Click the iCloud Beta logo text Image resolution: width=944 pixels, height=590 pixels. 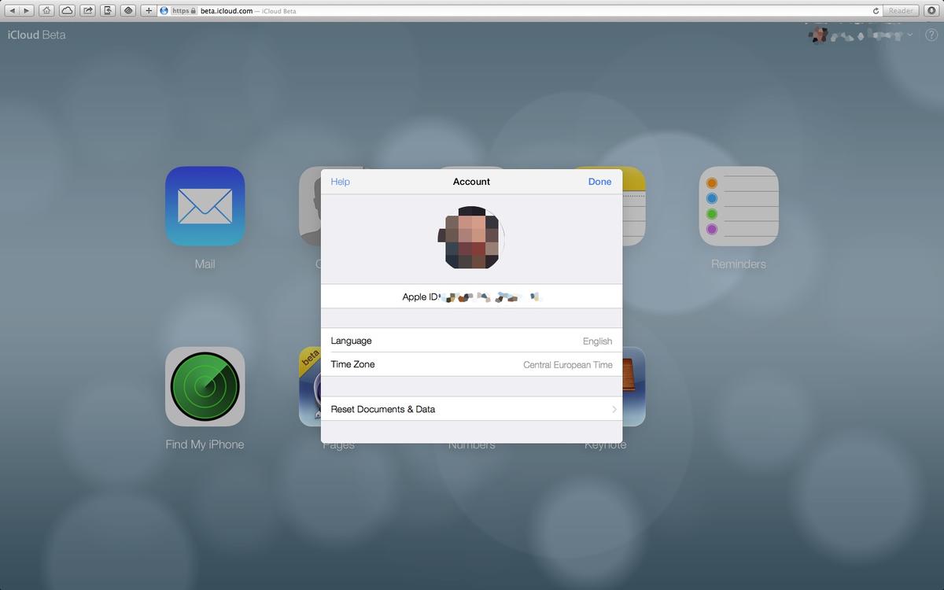(x=37, y=35)
